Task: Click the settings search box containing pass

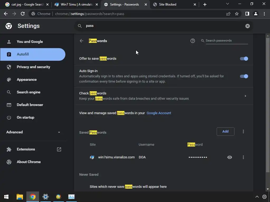Action: click(163, 26)
